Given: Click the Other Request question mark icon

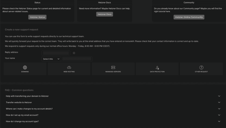Looking at the screenshot, I should pyautogui.click(x=201, y=68).
